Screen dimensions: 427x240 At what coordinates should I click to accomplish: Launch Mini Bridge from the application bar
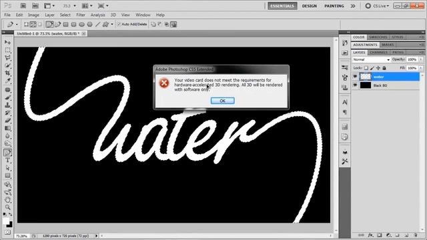click(35, 6)
